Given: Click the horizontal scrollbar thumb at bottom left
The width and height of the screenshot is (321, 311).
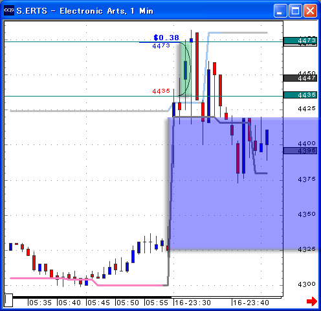Looking at the screenshot, I should point(8,300).
